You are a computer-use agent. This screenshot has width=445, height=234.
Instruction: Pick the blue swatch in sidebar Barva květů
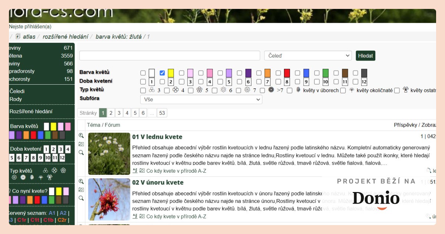[40, 135]
